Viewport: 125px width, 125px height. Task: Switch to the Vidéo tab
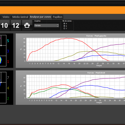pos(6,17)
